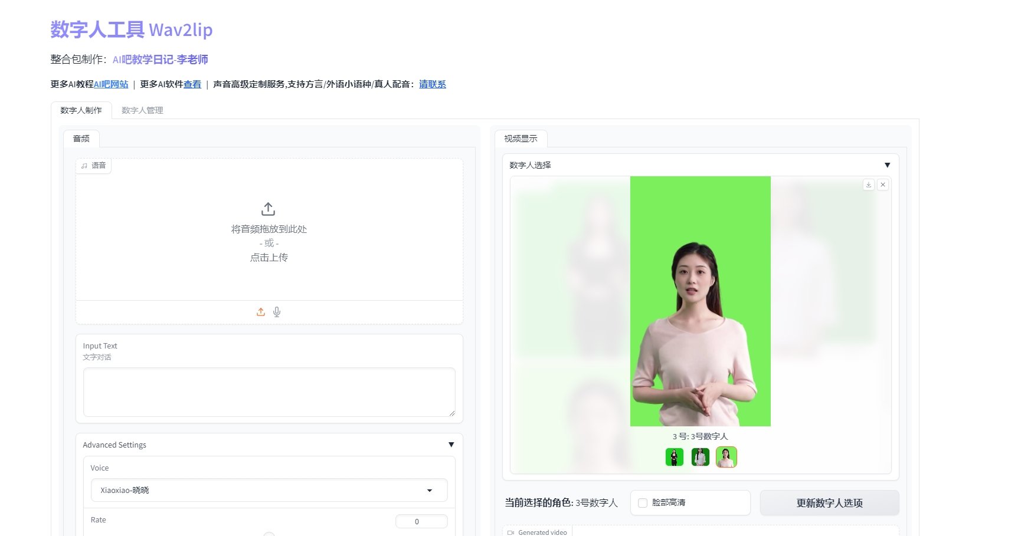Screen dimensions: 1021x536
Task: Click the camera icon beside Generated video
Action: pos(510,532)
